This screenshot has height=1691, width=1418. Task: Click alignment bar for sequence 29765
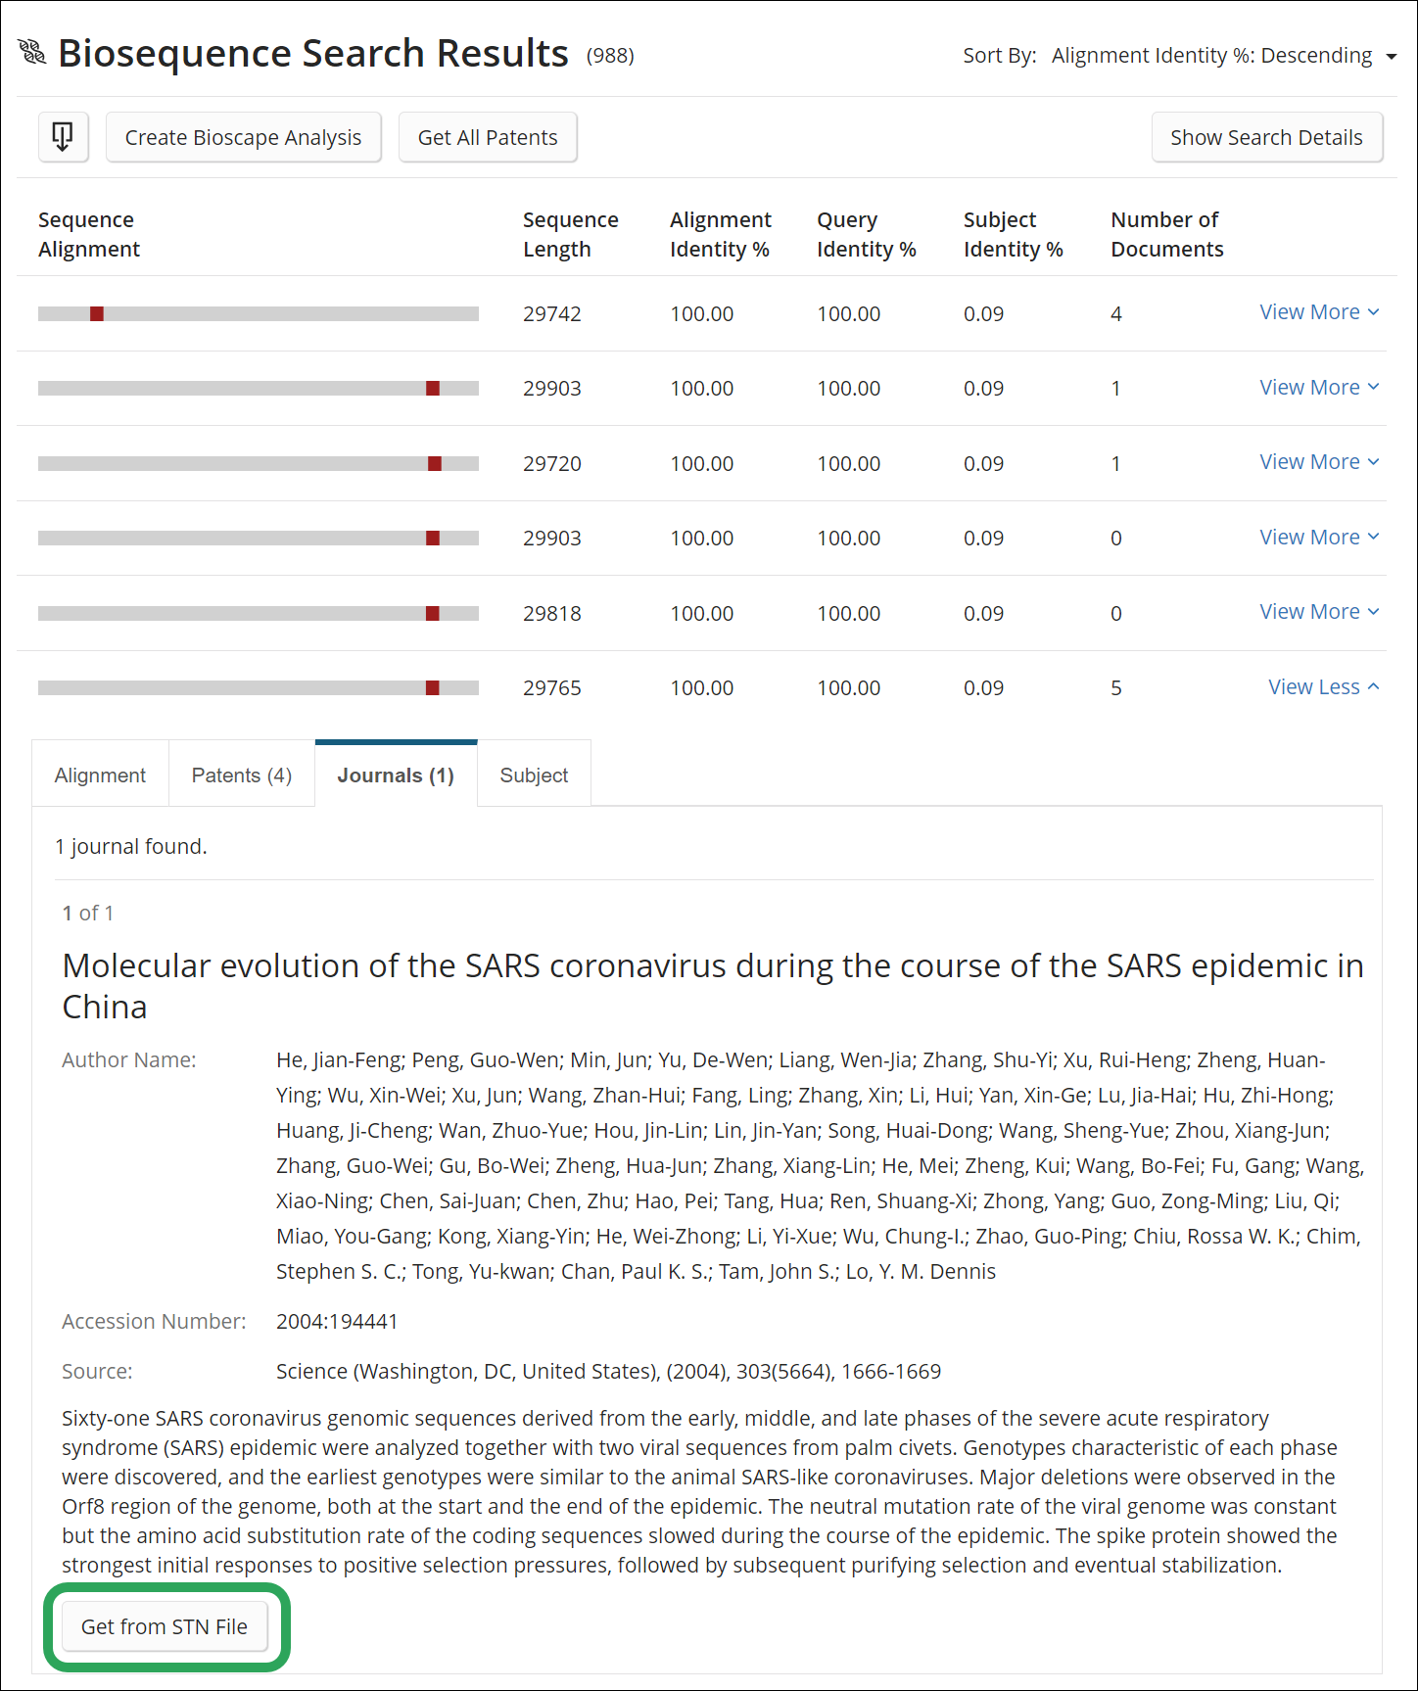tap(258, 688)
